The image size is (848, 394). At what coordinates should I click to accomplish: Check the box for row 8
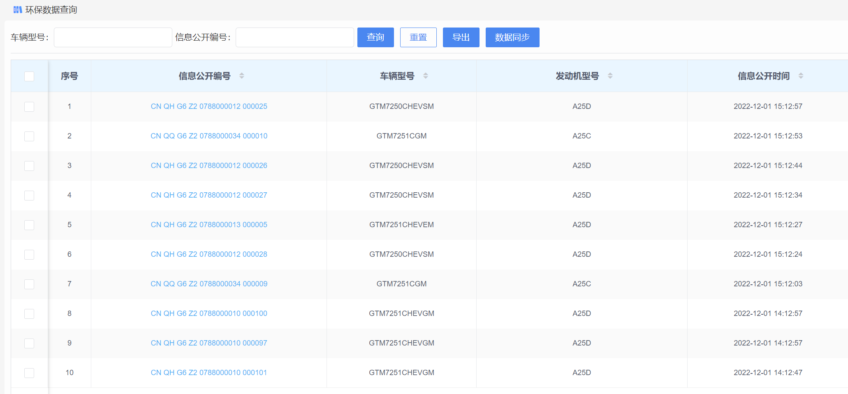(29, 314)
